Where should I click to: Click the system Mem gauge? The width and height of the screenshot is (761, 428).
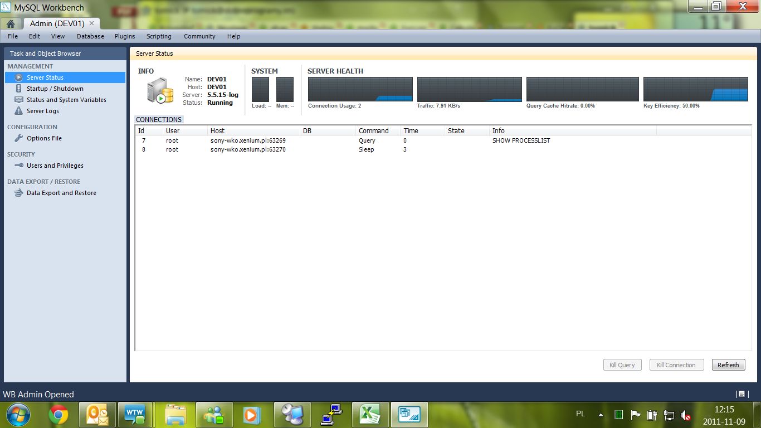(285, 89)
